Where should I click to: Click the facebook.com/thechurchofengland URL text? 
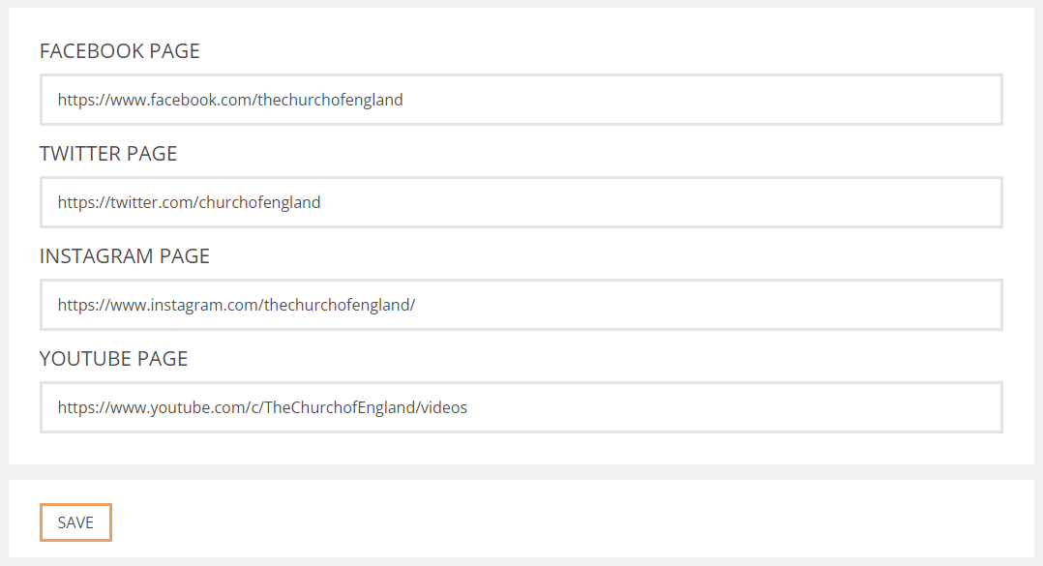coord(230,100)
